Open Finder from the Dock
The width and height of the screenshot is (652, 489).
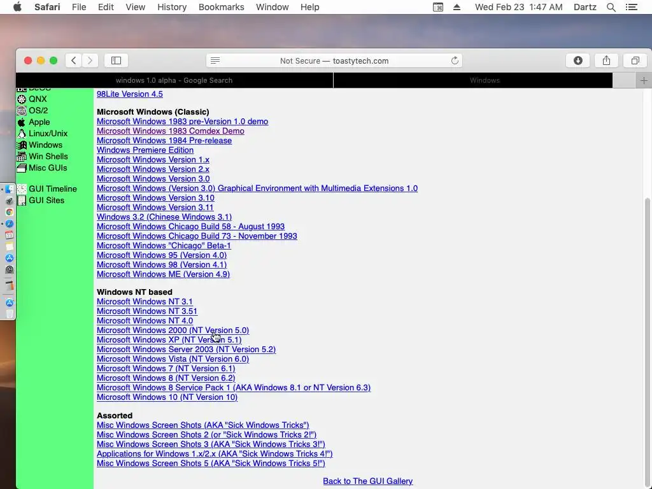[x=9, y=189]
